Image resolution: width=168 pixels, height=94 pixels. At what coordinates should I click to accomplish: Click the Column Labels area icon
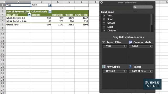[x=130, y=42]
